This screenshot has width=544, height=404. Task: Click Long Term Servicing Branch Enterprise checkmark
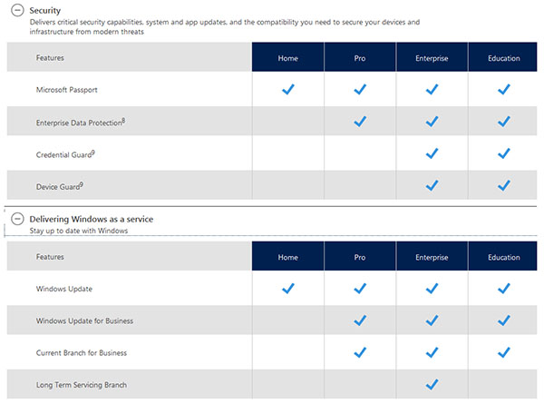pyautogui.click(x=432, y=384)
